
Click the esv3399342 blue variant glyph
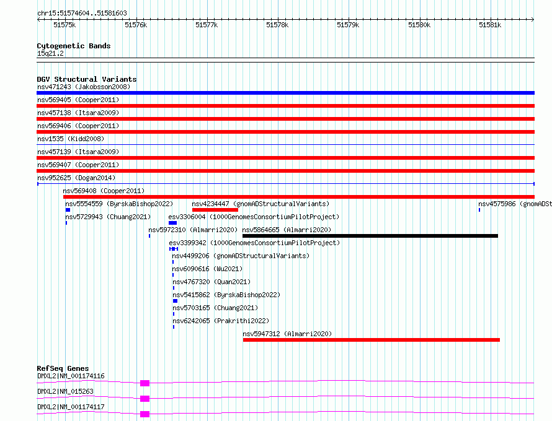coord(174,249)
